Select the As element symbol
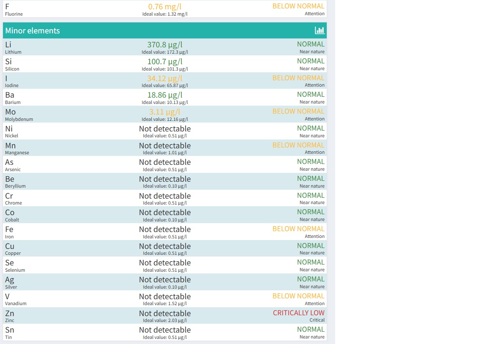481x344 pixels. coord(9,162)
